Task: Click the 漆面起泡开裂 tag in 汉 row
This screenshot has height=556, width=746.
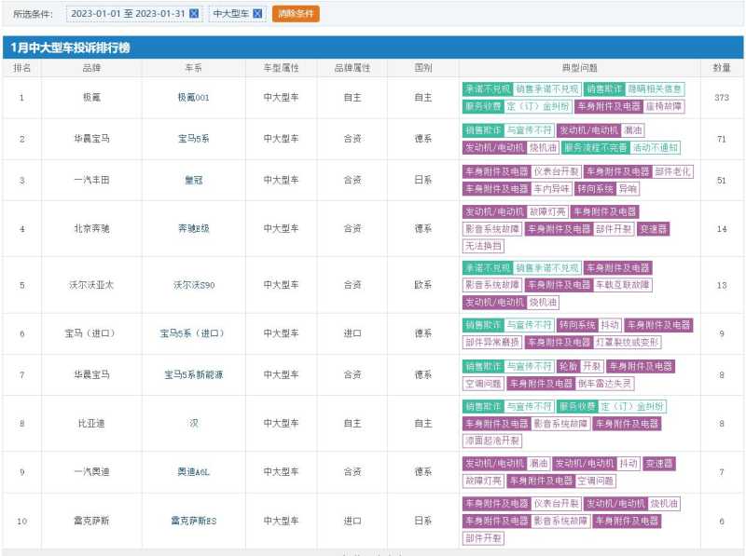Action: [492, 441]
